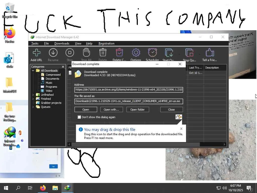Click the file saved as field
This screenshot has height=193, width=257.
(129, 101)
